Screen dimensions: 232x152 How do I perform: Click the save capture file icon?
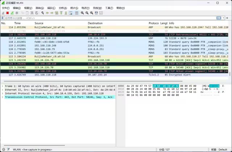pyautogui.click(x=27, y=13)
